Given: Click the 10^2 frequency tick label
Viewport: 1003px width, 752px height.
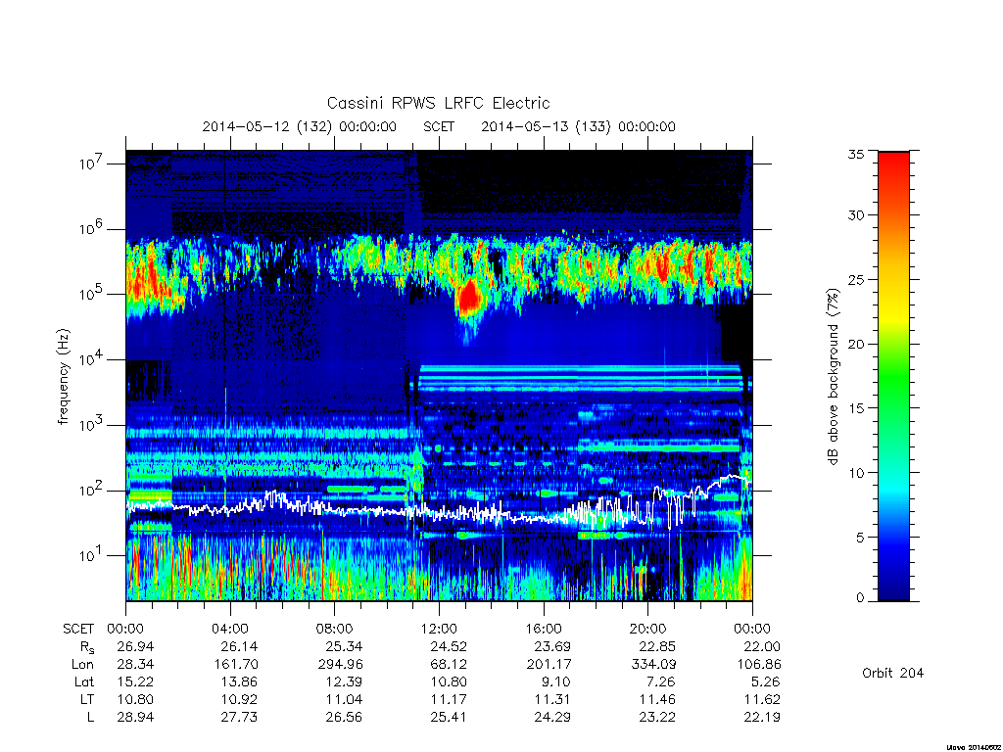Looking at the screenshot, I should point(91,490).
